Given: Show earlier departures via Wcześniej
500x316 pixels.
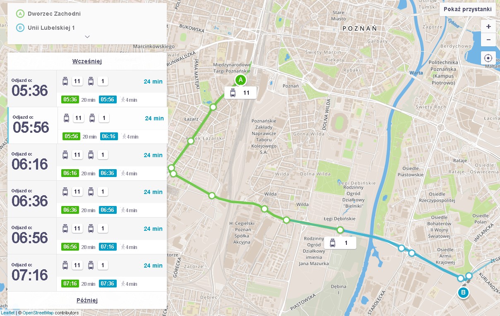Looking at the screenshot, I should pyautogui.click(x=87, y=61).
